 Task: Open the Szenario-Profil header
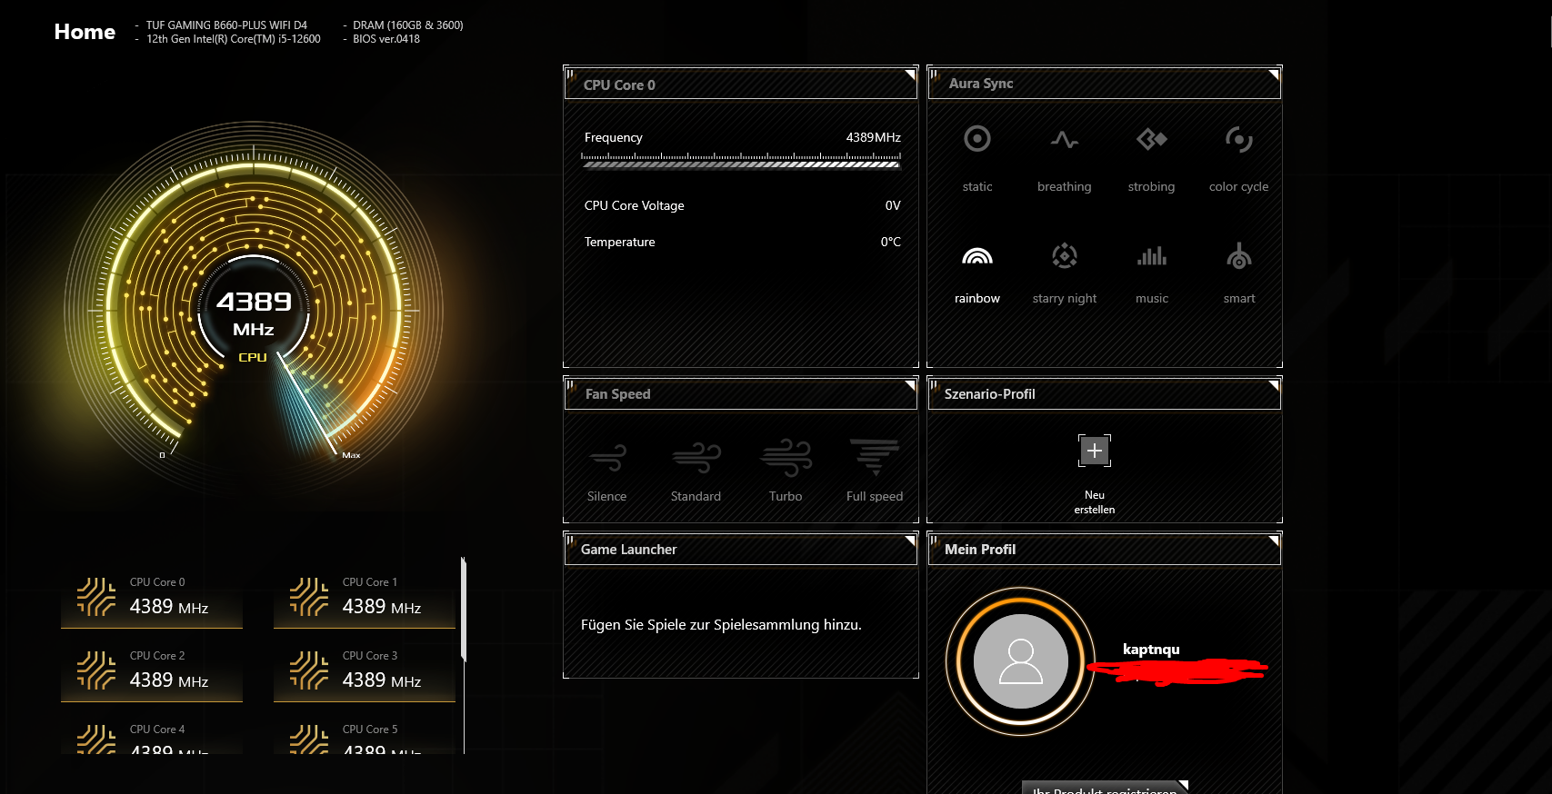pyautogui.click(x=1105, y=394)
